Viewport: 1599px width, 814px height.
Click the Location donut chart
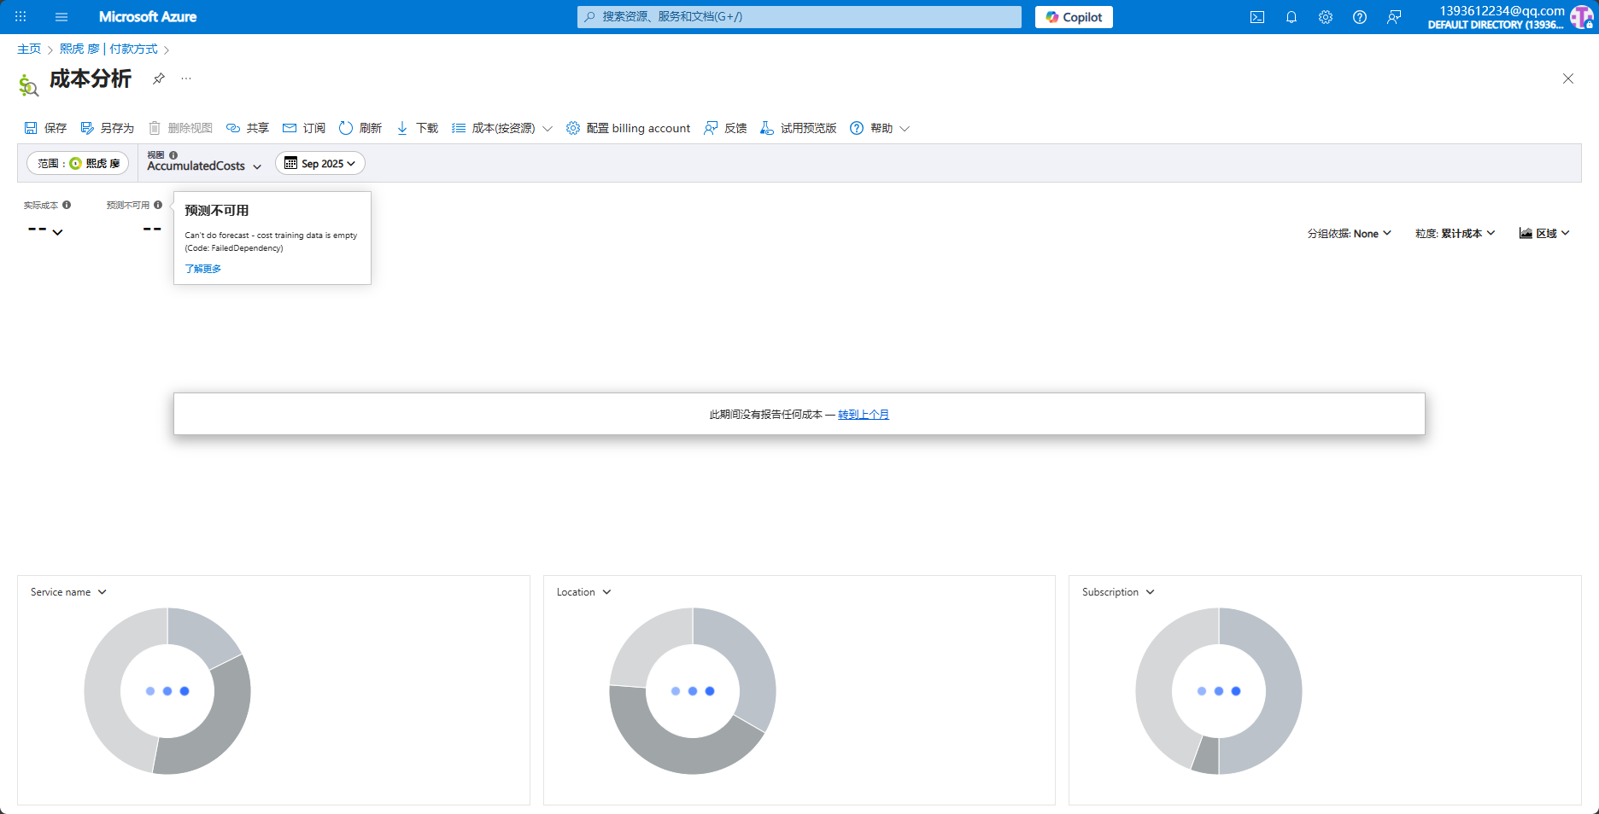click(693, 691)
